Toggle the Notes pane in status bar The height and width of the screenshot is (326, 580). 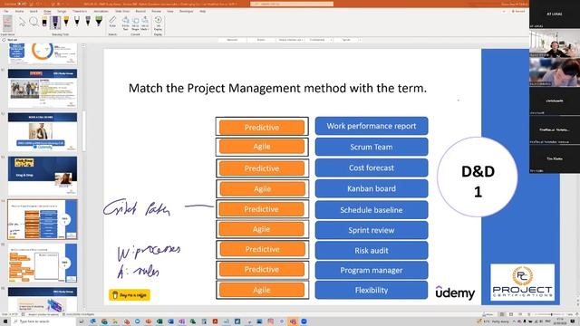click(488, 314)
